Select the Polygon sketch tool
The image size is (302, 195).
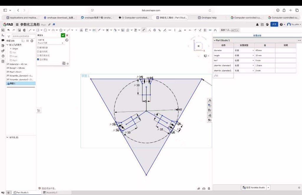(x=61, y=30)
